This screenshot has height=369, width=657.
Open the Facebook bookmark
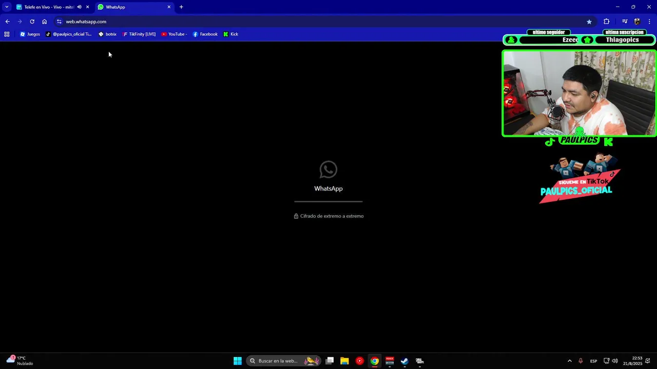click(205, 34)
